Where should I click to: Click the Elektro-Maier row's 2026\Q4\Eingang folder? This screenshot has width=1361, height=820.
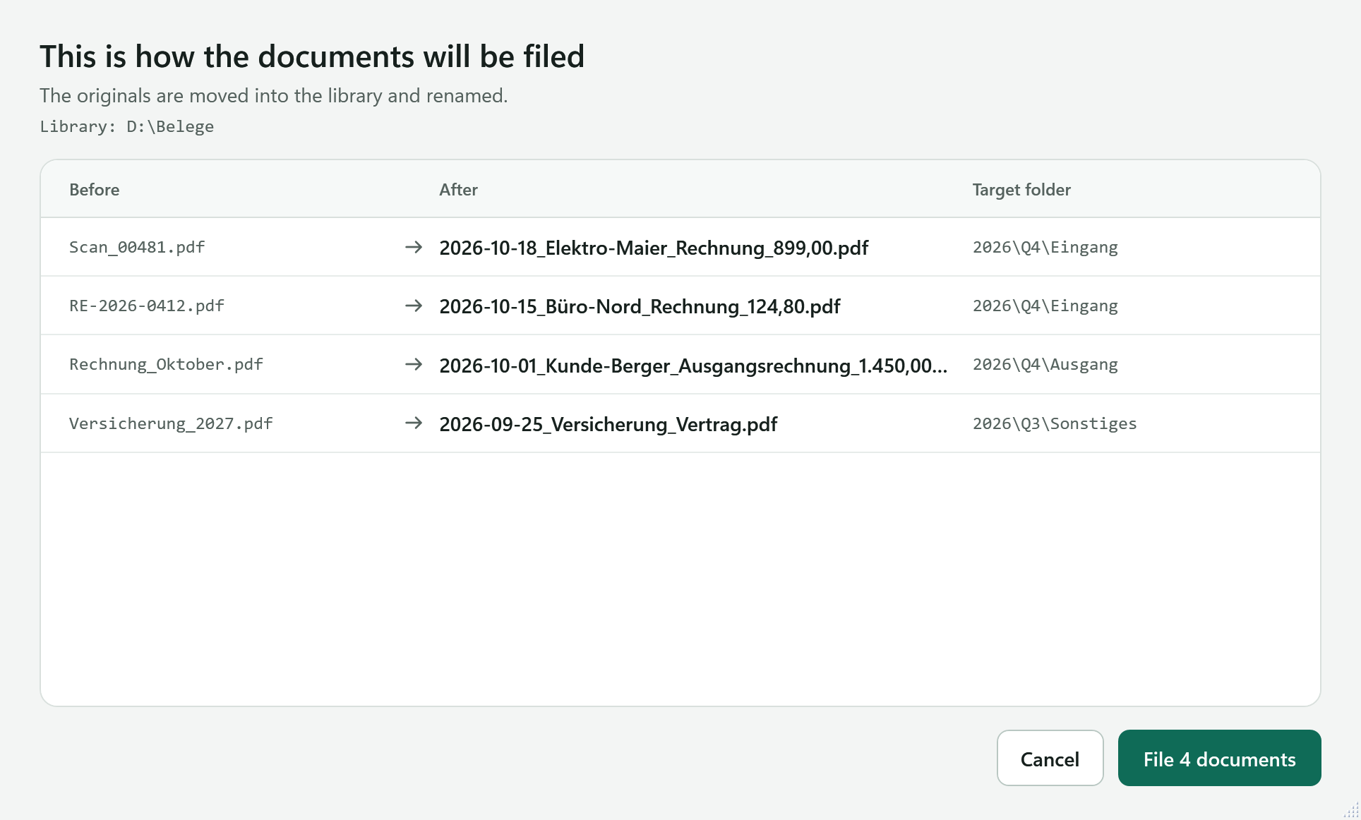(x=1045, y=247)
